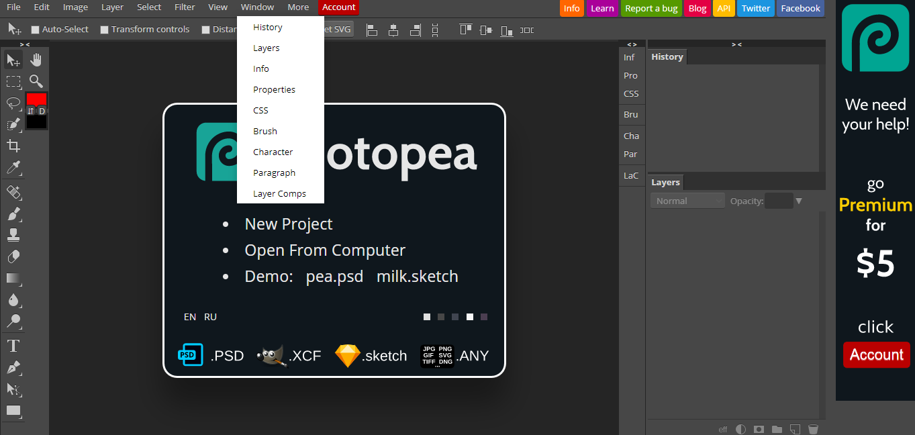Click the delete layer trash icon

point(813,429)
